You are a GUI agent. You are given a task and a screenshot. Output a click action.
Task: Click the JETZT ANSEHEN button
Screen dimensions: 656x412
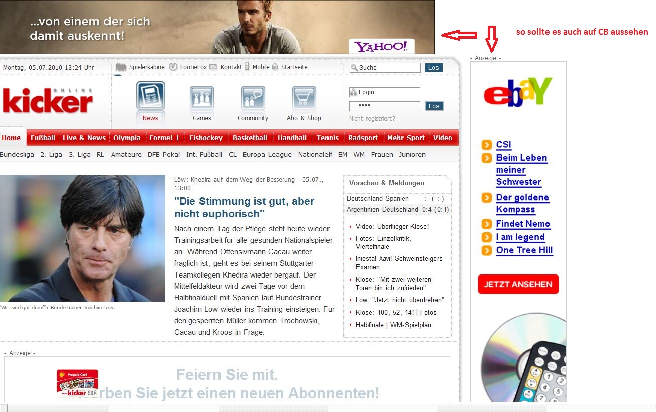518,284
